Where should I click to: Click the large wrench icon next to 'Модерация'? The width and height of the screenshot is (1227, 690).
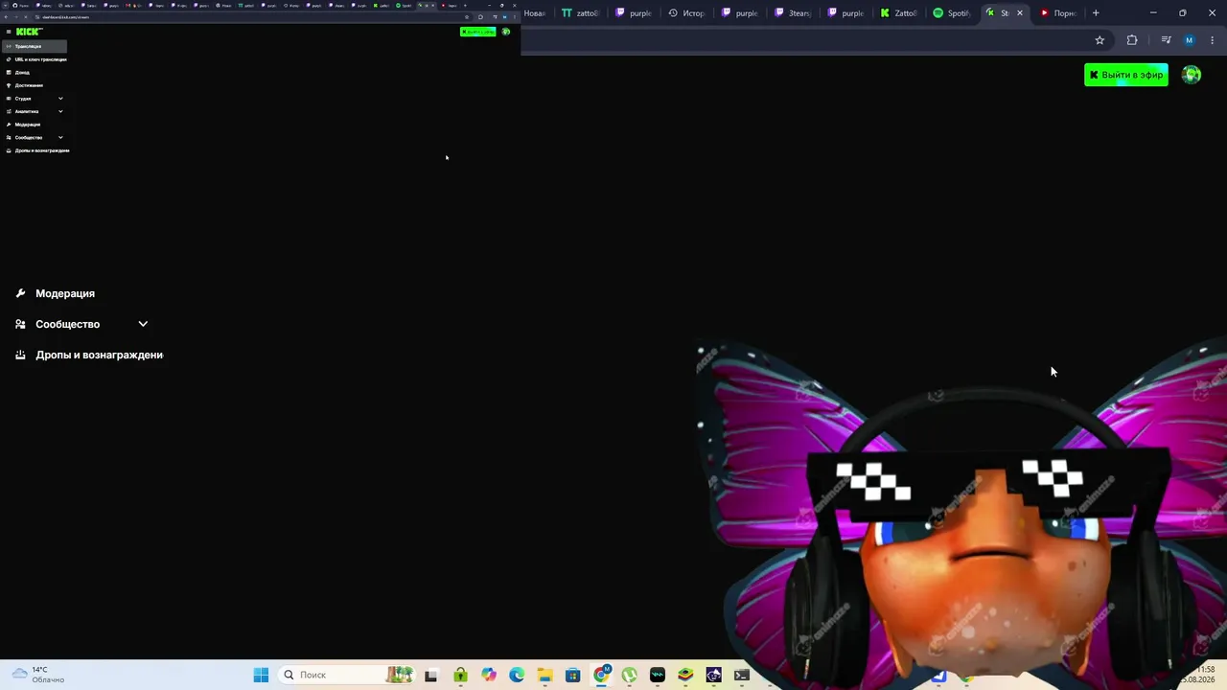tap(20, 293)
